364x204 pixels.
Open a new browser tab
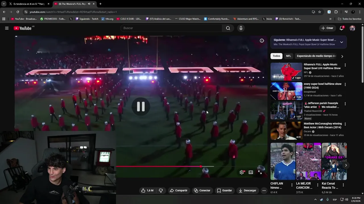click(x=100, y=4)
